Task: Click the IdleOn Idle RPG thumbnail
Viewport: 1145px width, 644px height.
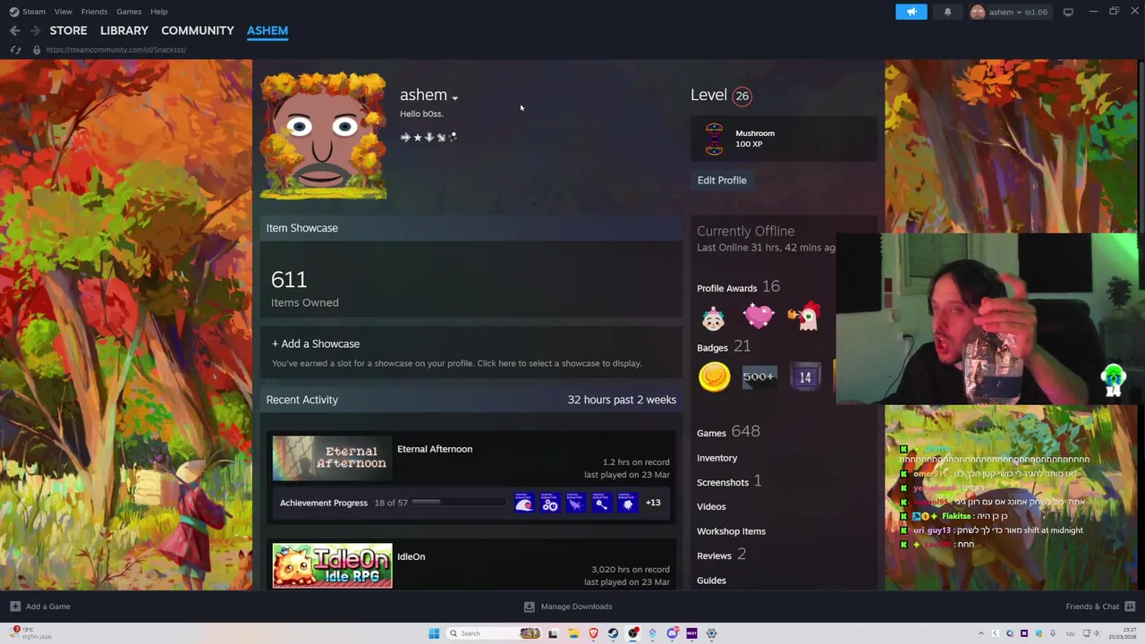Action: point(332,565)
